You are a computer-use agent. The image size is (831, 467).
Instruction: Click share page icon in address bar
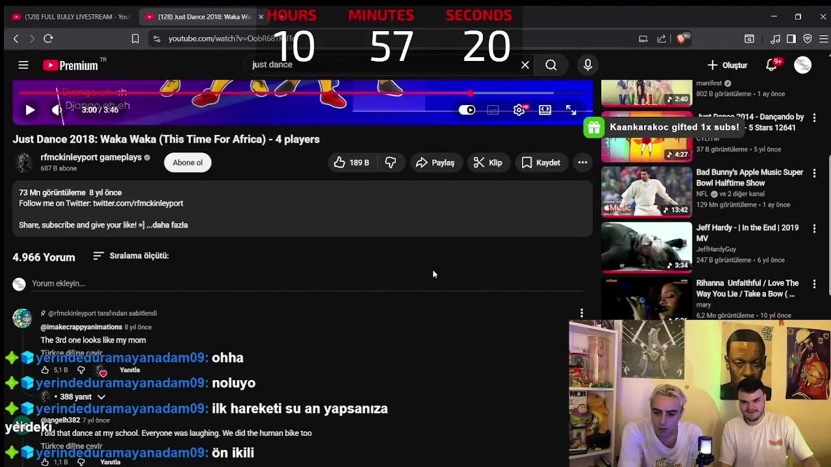662,39
